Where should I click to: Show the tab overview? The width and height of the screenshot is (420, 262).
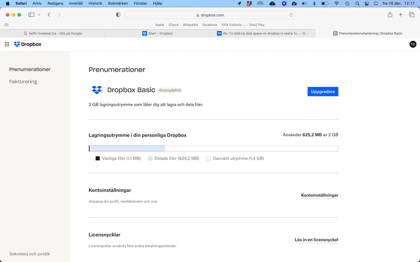(412, 15)
